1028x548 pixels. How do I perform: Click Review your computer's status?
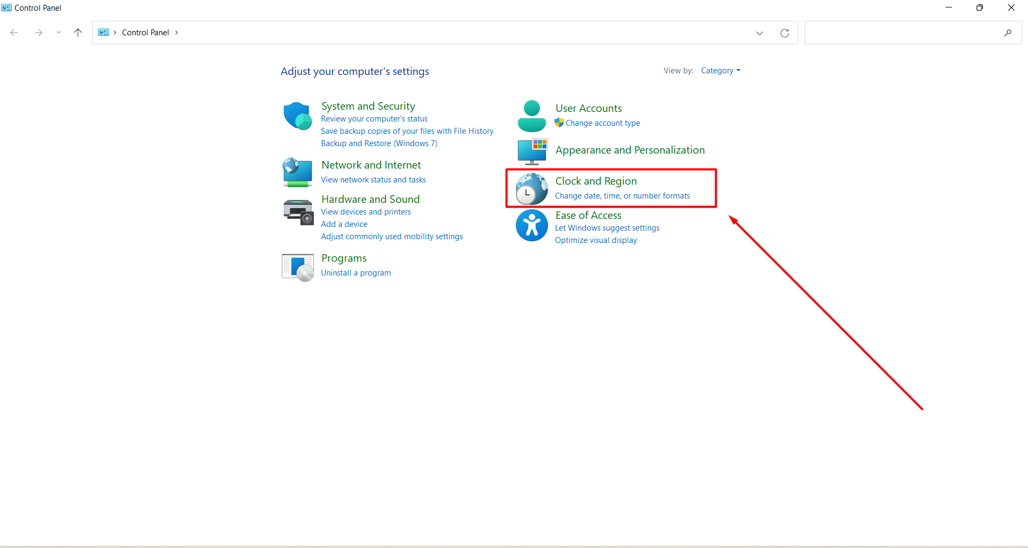[374, 119]
